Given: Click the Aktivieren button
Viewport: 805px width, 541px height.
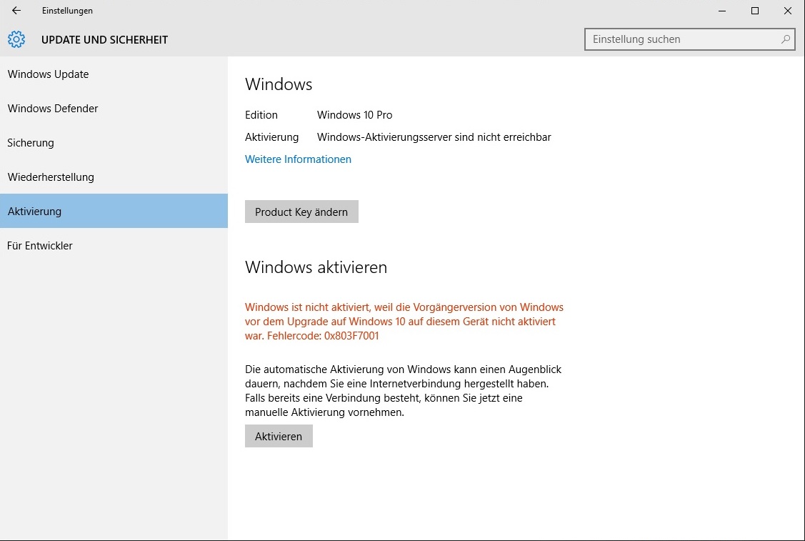Looking at the screenshot, I should coord(279,436).
